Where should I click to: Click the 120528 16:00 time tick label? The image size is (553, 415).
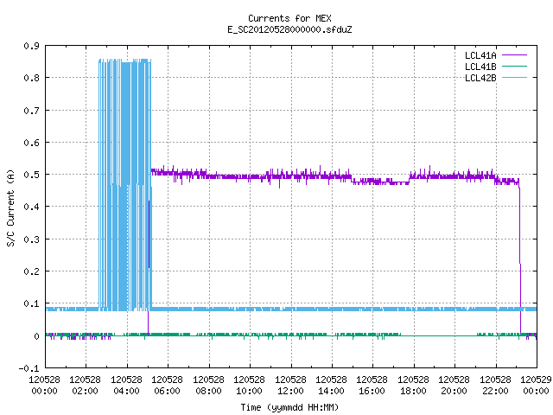point(372,386)
